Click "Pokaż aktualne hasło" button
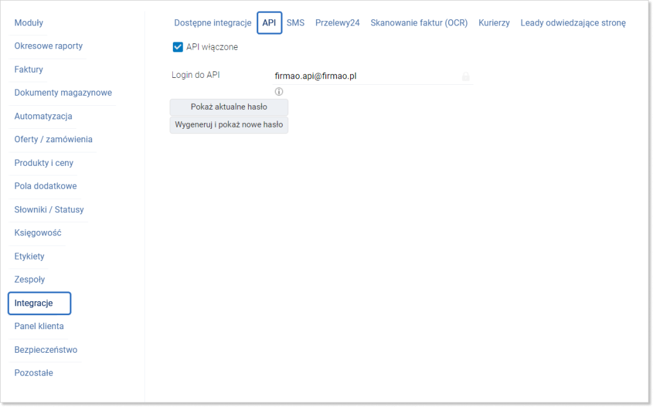Image resolution: width=653 pixels, height=407 pixels. 229,107
